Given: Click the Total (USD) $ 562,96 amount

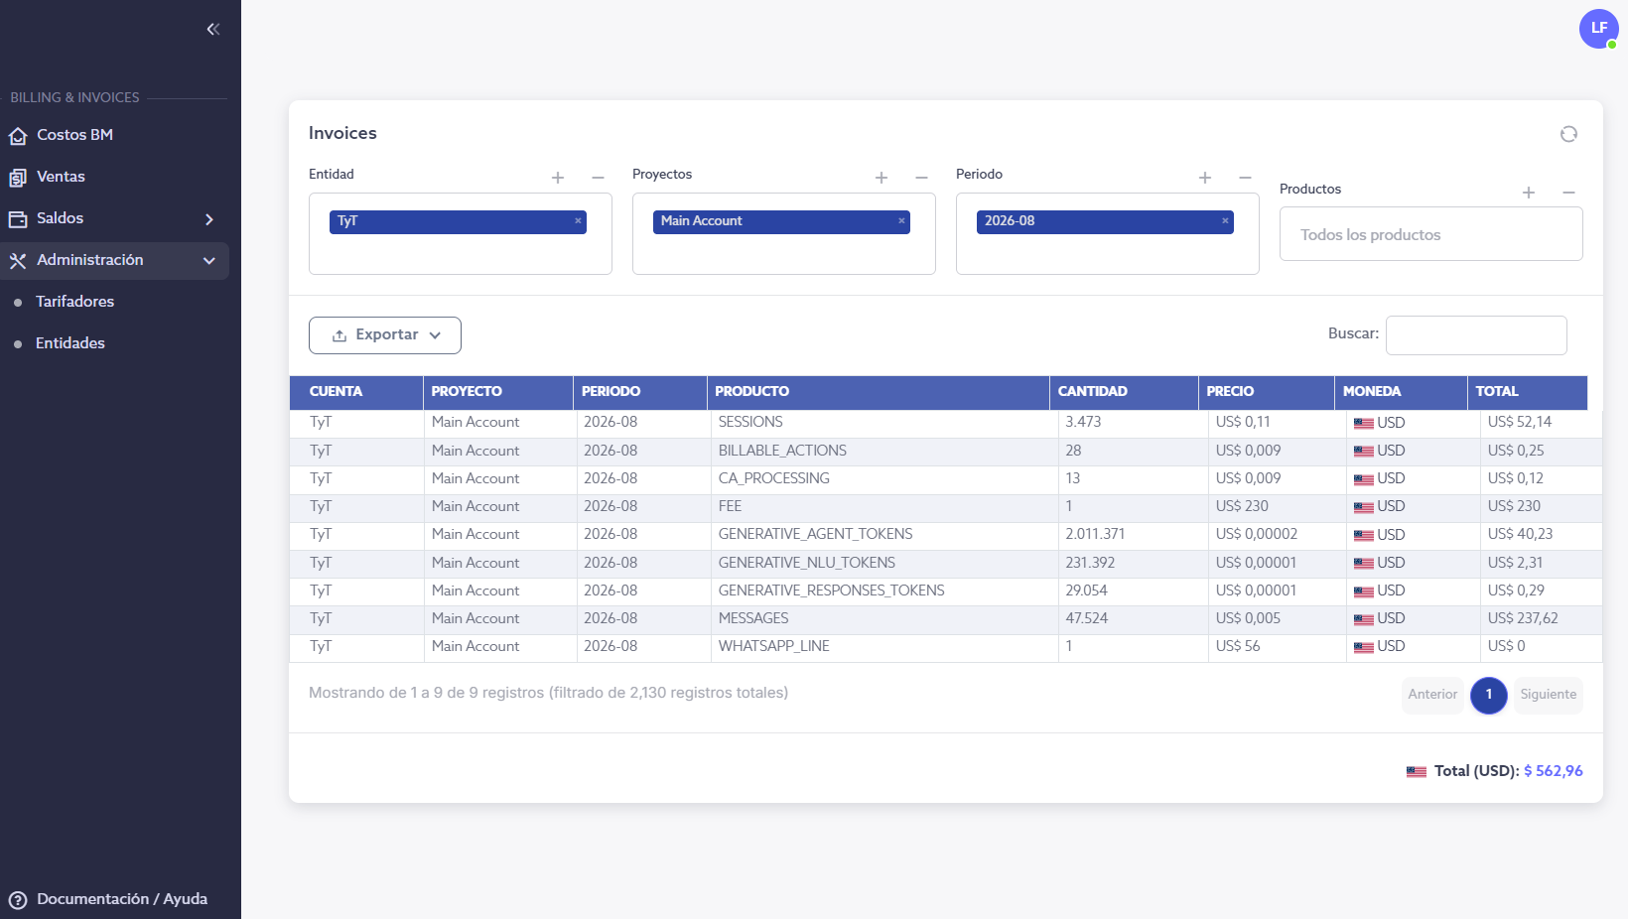Looking at the screenshot, I should pos(1554,771).
